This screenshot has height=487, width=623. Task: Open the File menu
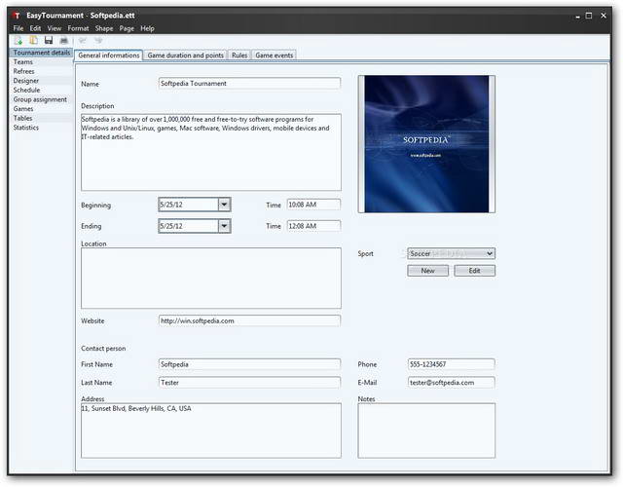(x=18, y=28)
